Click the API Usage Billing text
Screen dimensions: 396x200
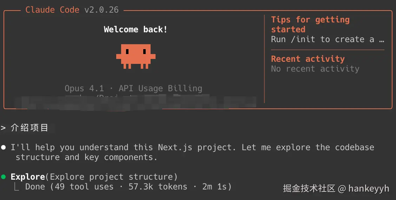160,88
